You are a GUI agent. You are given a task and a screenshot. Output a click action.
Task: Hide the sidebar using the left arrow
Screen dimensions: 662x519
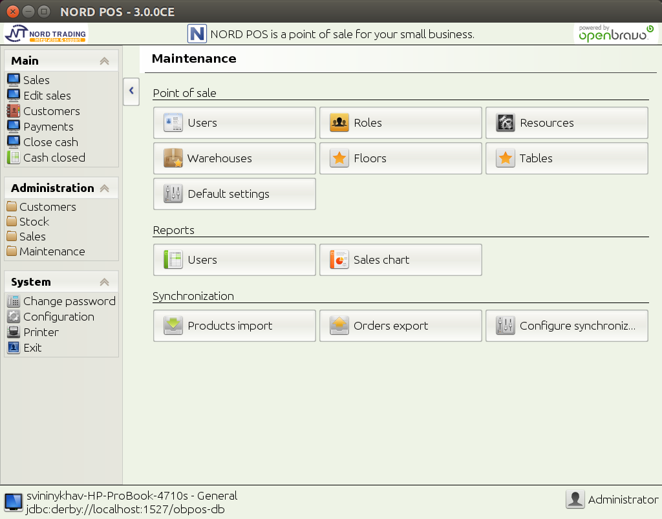pos(131,91)
